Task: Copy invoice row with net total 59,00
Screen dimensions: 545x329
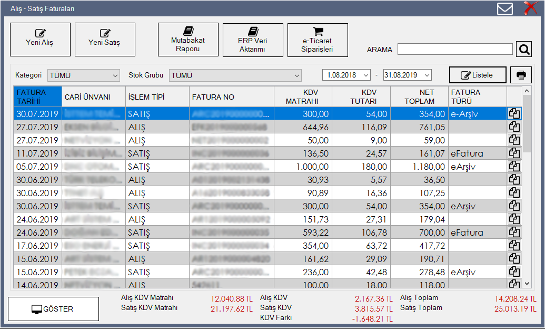Action: click(x=514, y=140)
